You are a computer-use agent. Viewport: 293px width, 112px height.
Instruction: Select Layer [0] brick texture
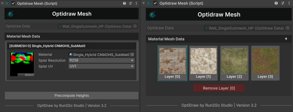click(x=172, y=63)
